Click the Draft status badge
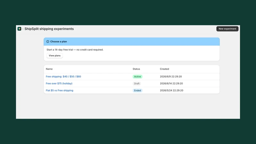The height and width of the screenshot is (144, 256). point(137,84)
